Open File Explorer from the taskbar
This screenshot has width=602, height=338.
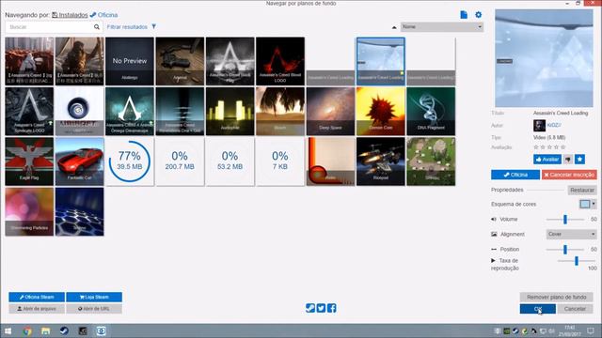(x=45, y=330)
